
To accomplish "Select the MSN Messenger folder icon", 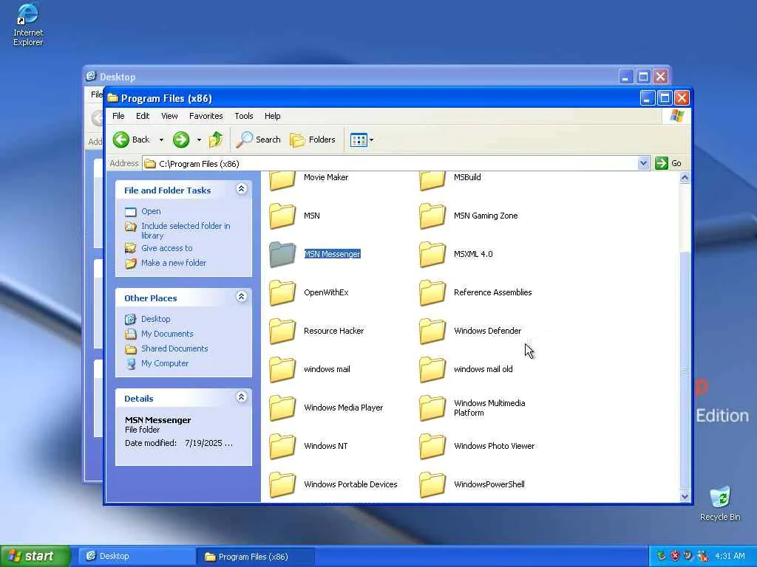I will point(282,254).
